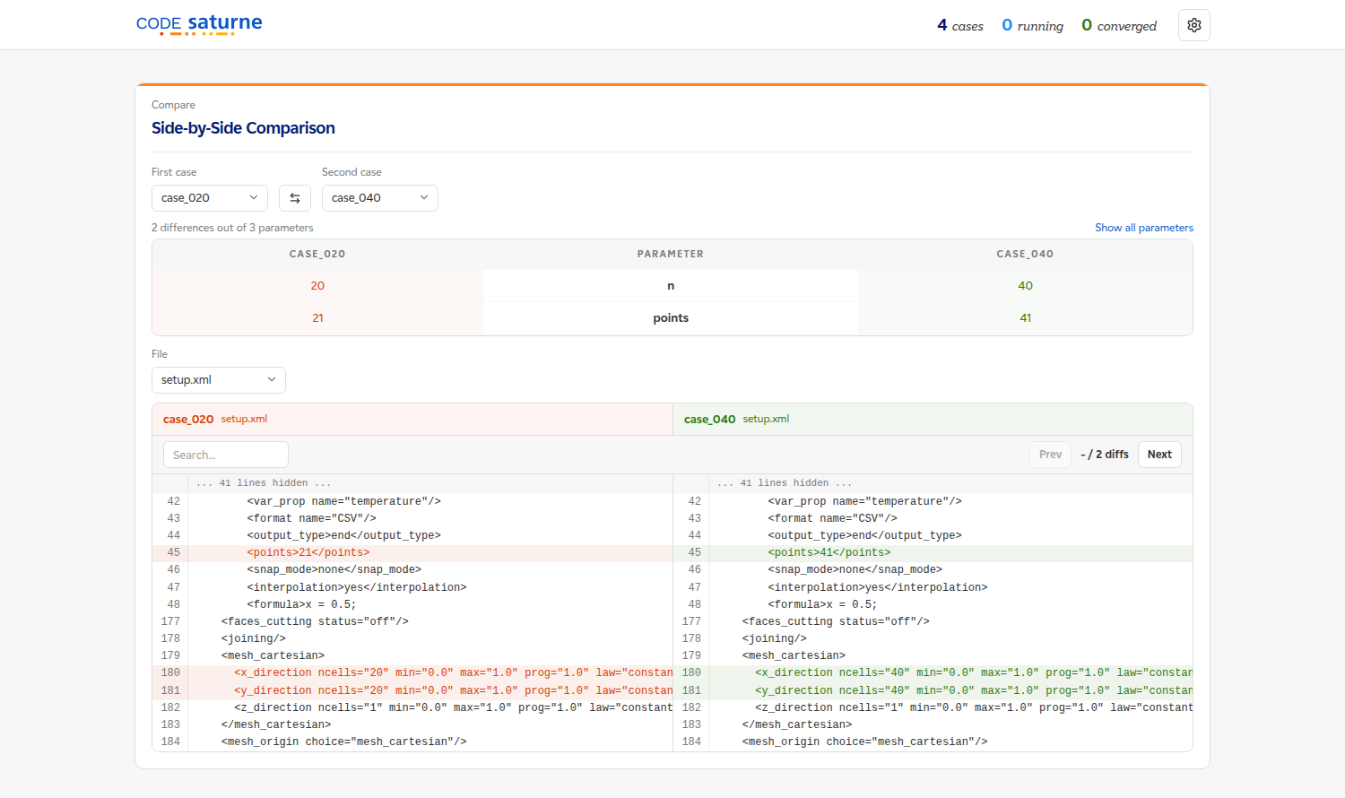Click parameter name n
Screen dimensions: 1345x798
[x=671, y=286]
